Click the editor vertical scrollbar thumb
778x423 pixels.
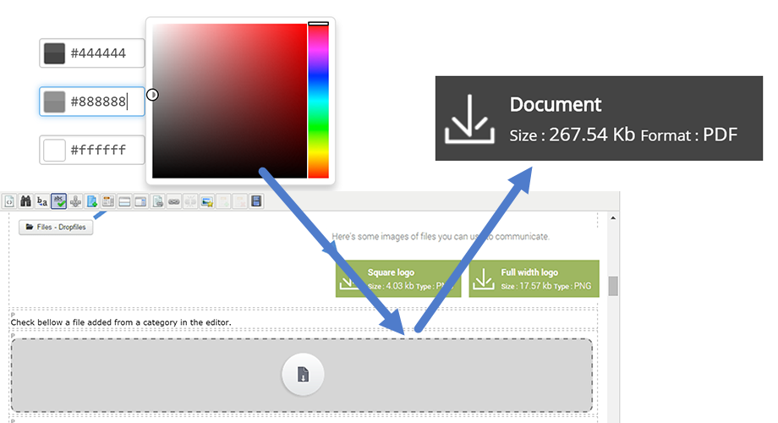point(613,286)
